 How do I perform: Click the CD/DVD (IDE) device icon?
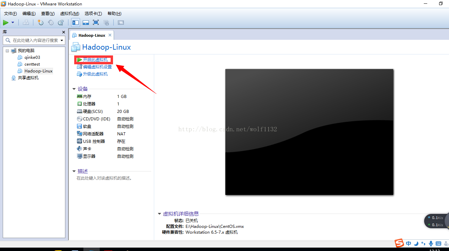tap(80, 119)
